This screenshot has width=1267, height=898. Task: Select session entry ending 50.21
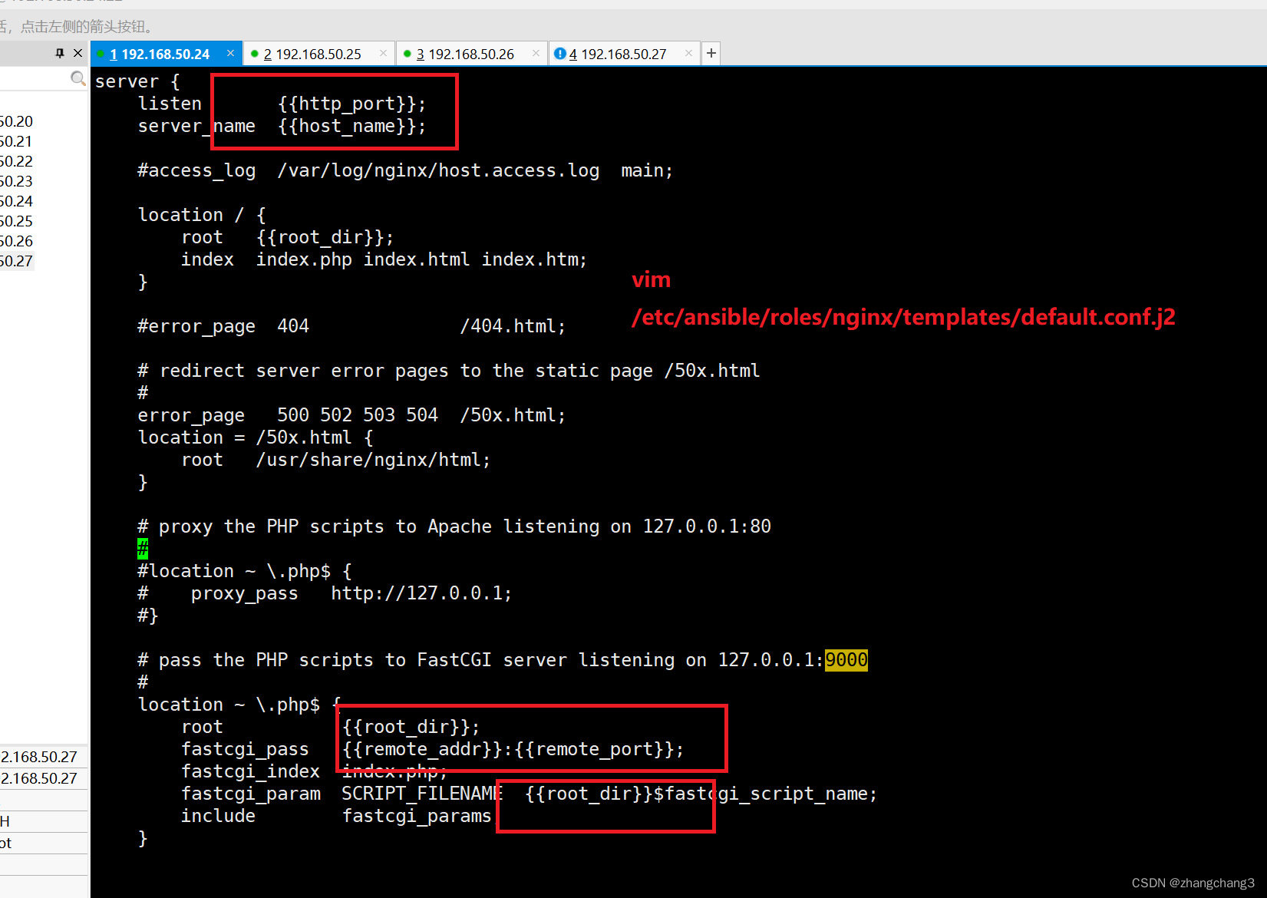(x=16, y=141)
